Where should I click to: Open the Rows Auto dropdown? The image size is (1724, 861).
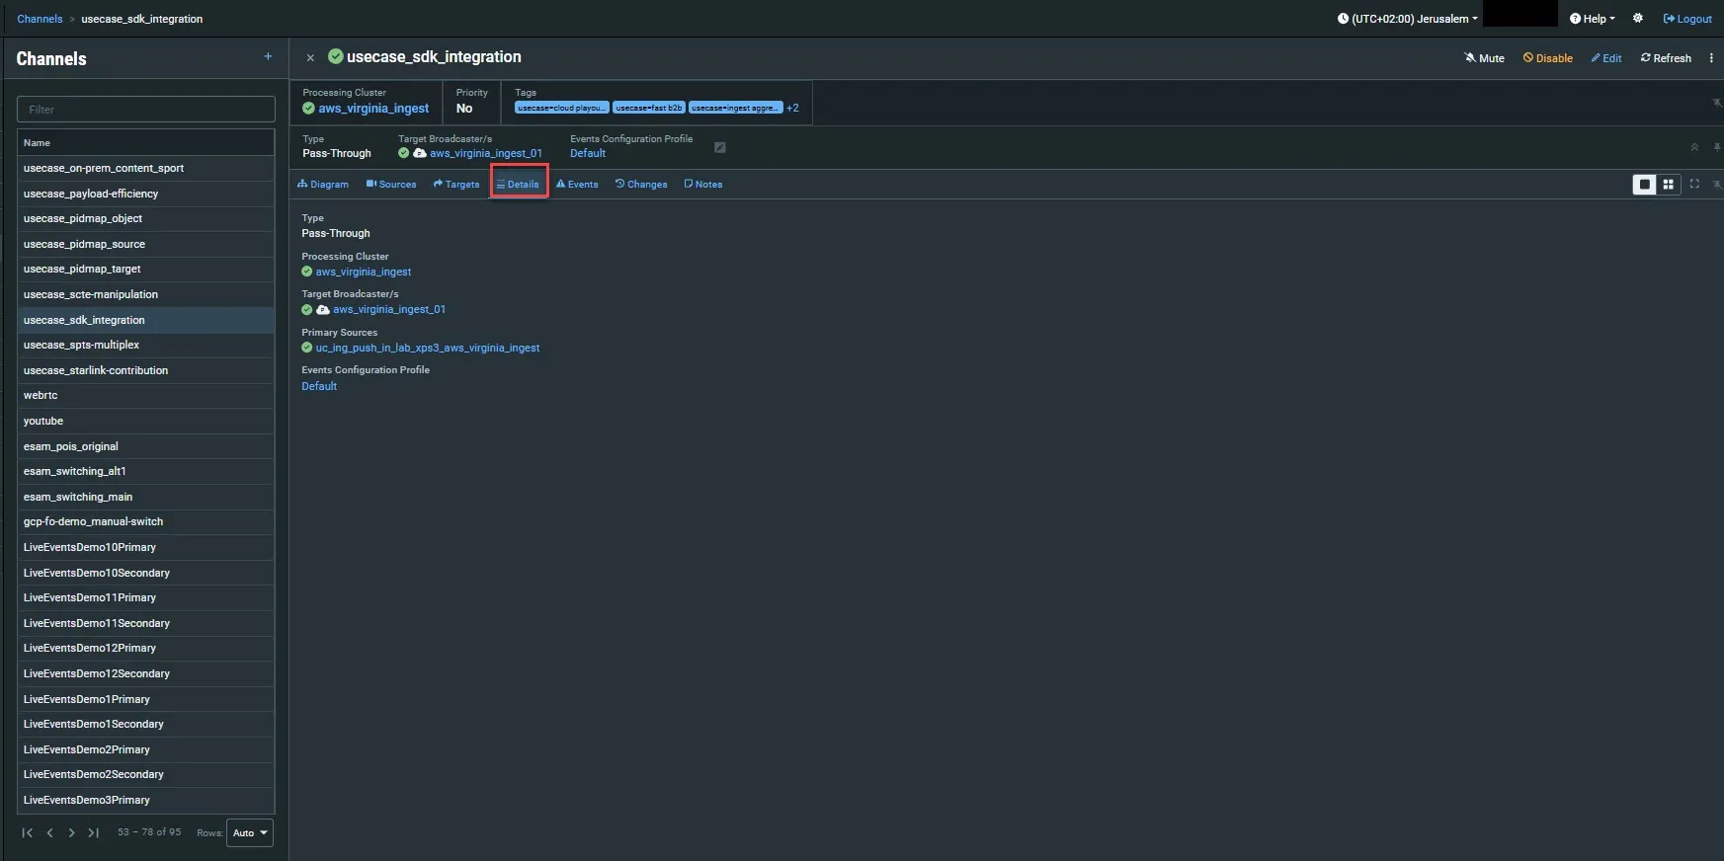pos(250,833)
